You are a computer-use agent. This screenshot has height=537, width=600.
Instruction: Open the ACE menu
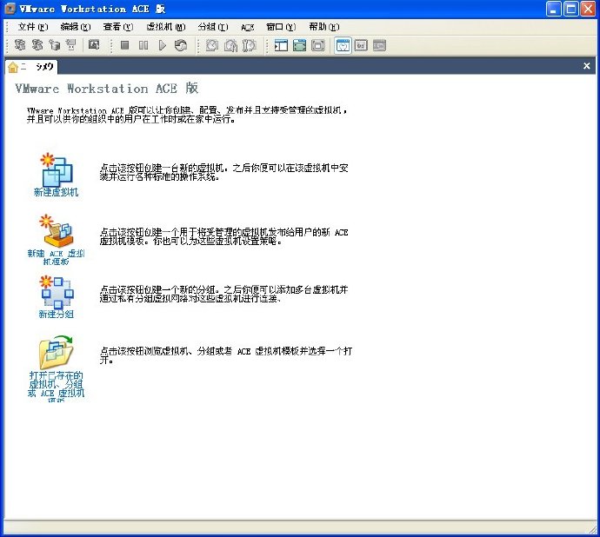pyautogui.click(x=248, y=27)
